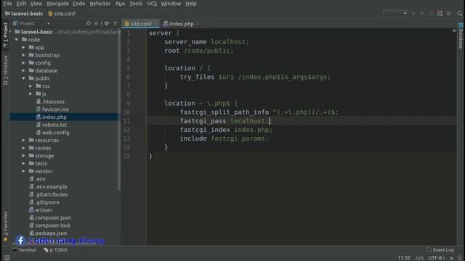Click scroll from source target icon

point(89,23)
